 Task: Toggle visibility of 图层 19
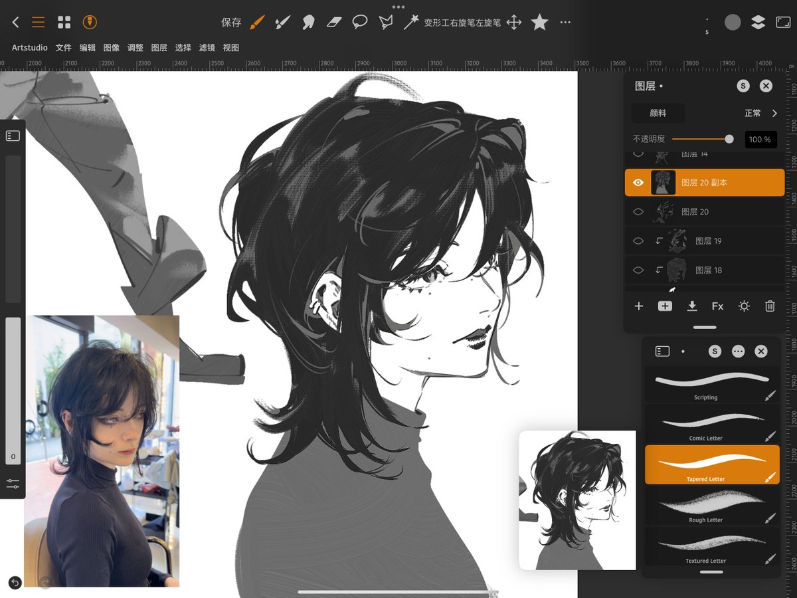pos(638,241)
